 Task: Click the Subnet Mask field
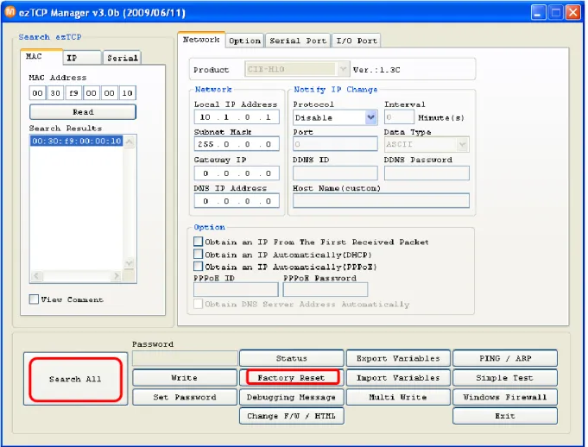coord(237,144)
